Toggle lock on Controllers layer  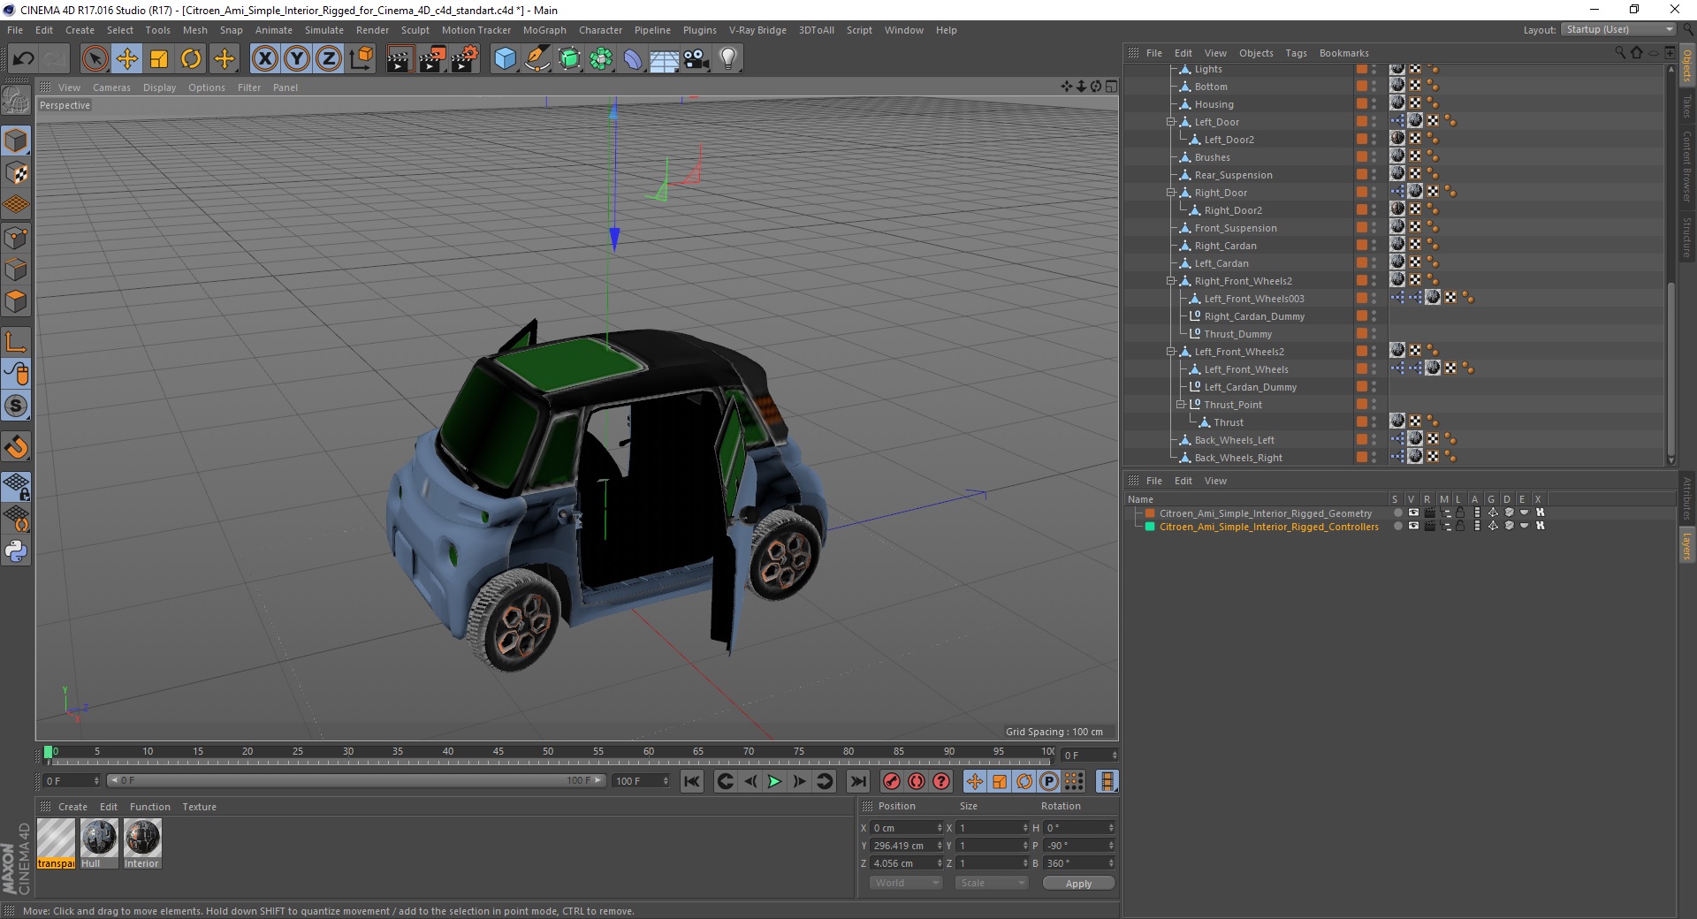tap(1460, 526)
